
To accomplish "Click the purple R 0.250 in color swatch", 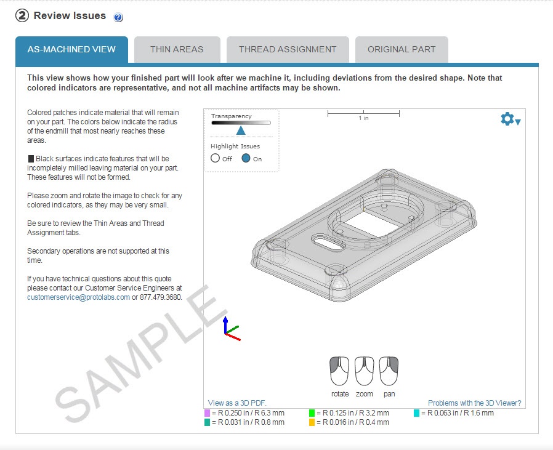I will tap(208, 413).
